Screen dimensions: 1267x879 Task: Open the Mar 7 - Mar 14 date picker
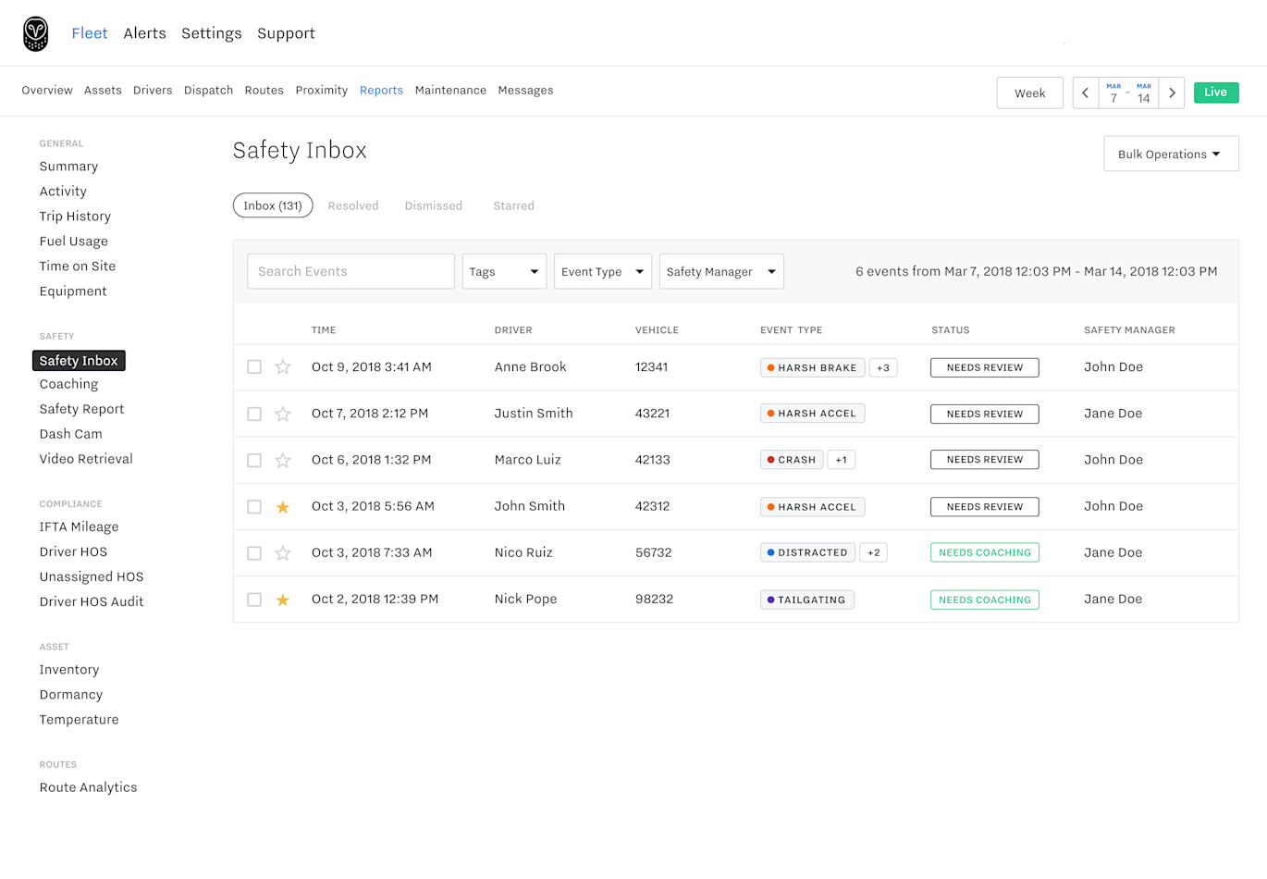pyautogui.click(x=1128, y=93)
